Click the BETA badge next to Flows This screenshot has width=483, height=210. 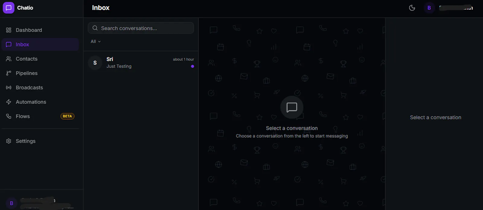coord(67,116)
